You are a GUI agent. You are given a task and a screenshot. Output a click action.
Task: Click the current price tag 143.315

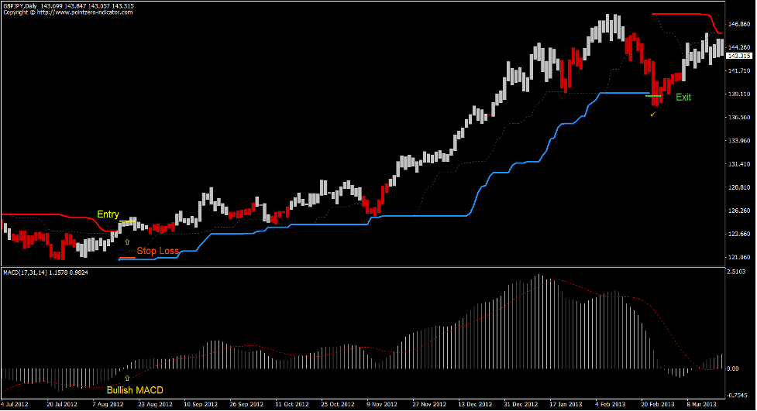(740, 56)
